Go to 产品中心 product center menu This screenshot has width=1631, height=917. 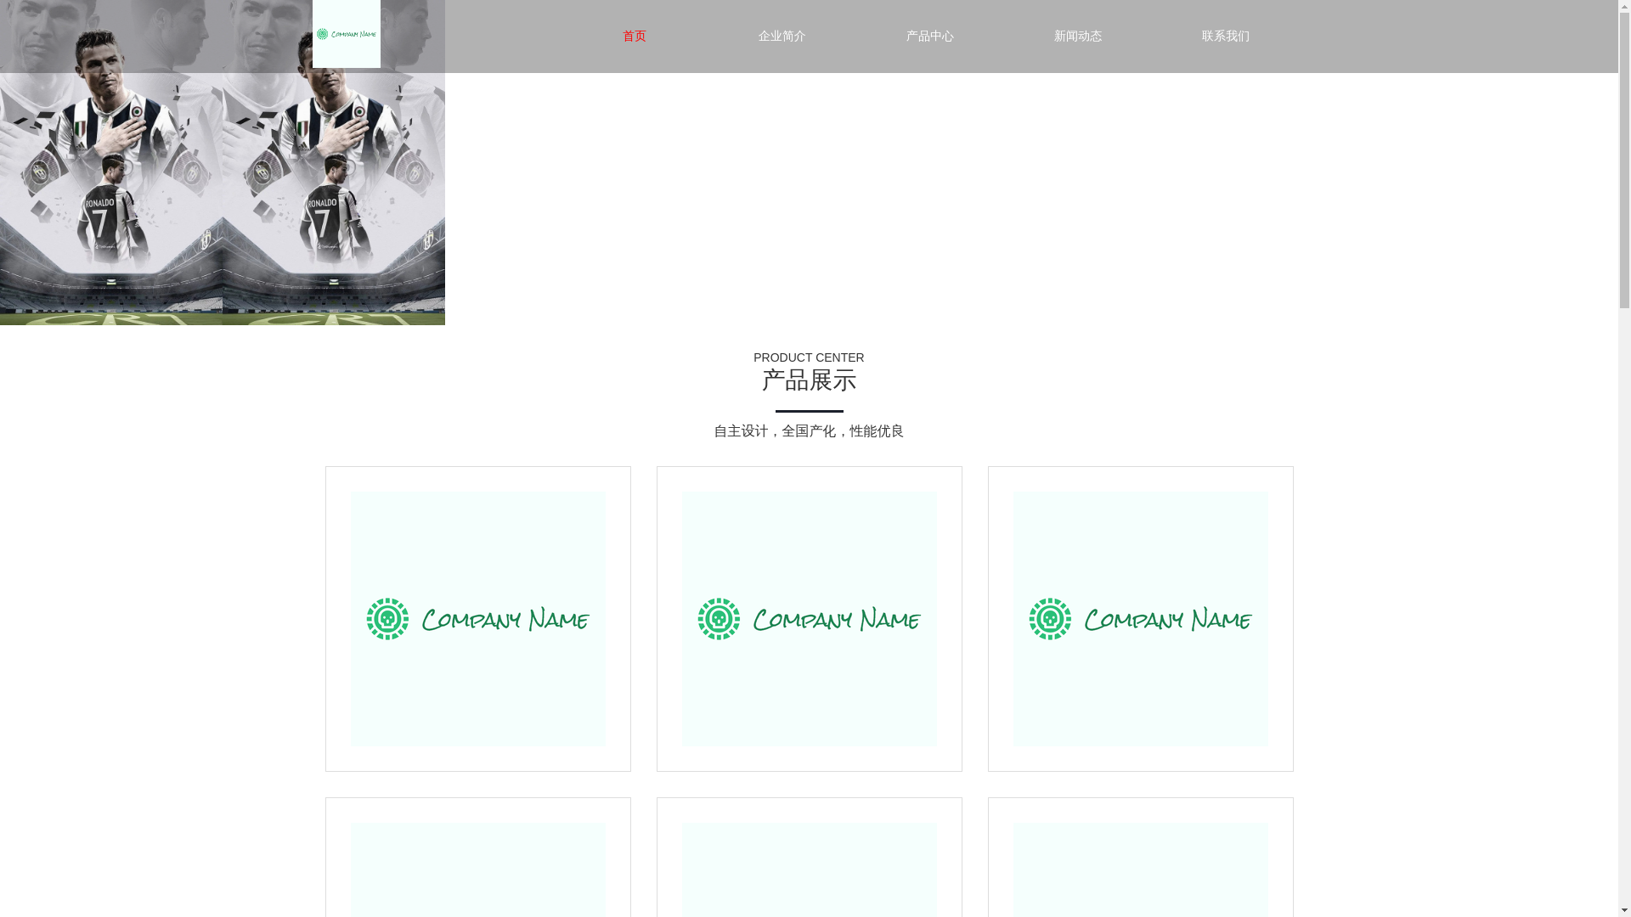(930, 37)
